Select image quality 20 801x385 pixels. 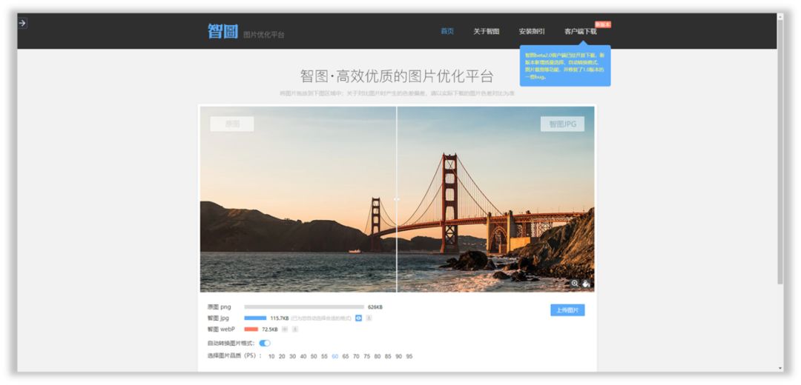(282, 356)
